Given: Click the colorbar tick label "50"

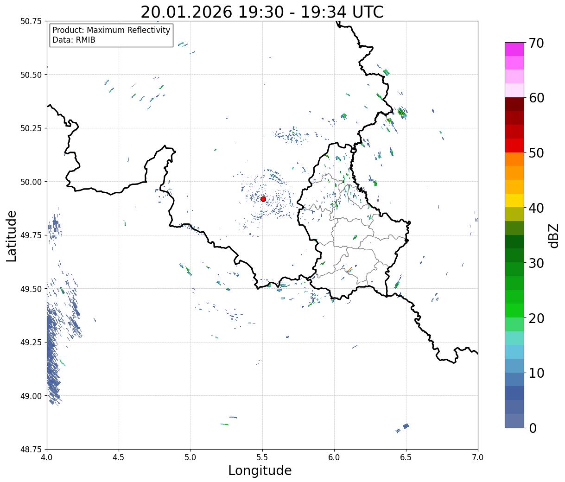Looking at the screenshot, I should (x=536, y=153).
